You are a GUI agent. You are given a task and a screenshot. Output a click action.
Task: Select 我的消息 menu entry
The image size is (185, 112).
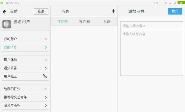click(x=25, y=47)
